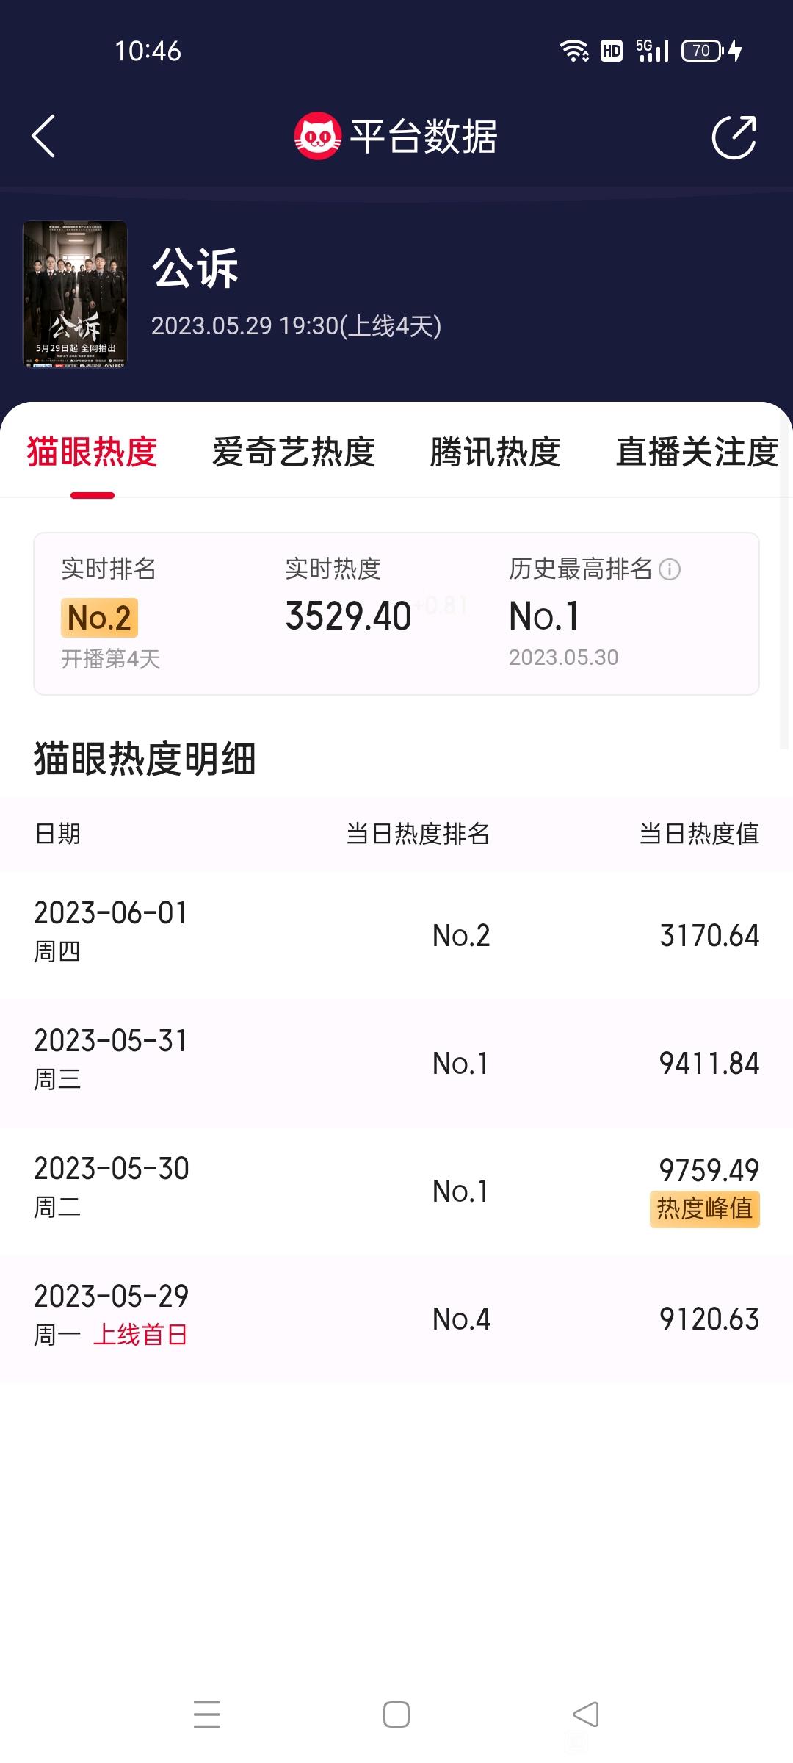
Task: Select the 猫眼热度 tab
Action: pyautogui.click(x=93, y=452)
